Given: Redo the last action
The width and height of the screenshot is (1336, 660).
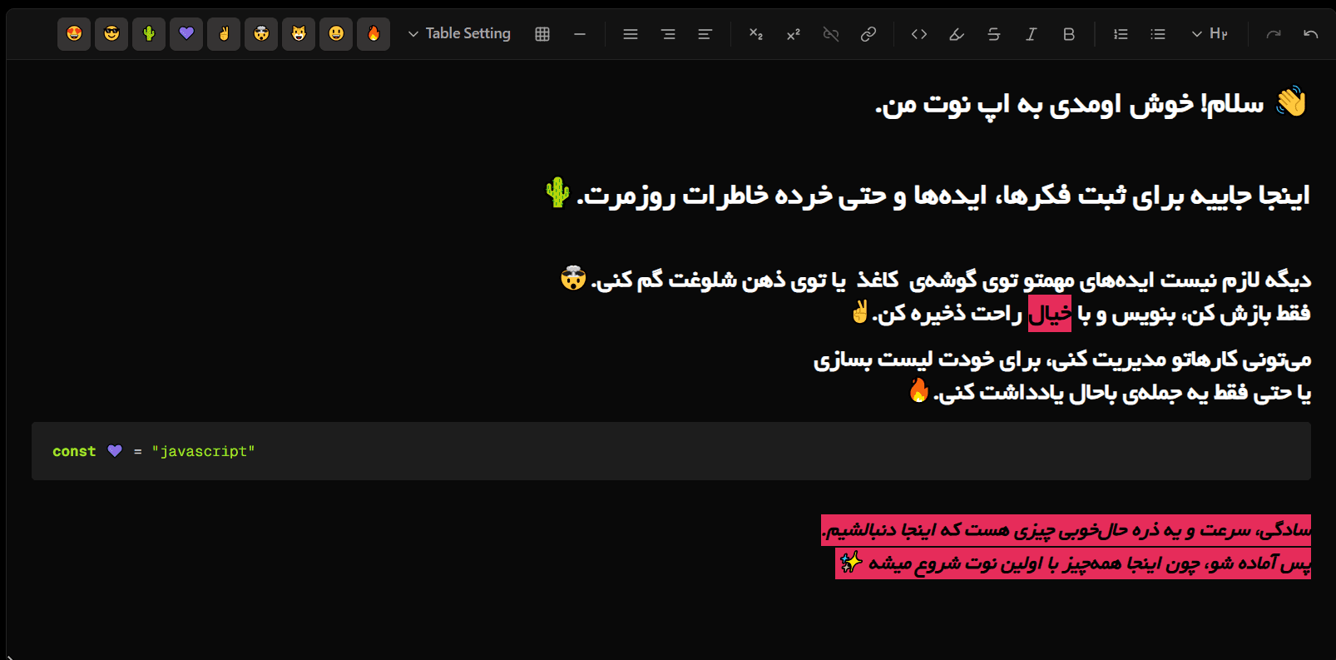Looking at the screenshot, I should pos(1274,34).
